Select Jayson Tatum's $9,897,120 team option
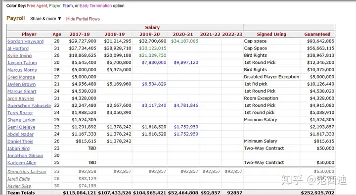Image resolution: width=356 pixels, height=195 pixels. pos(186,62)
